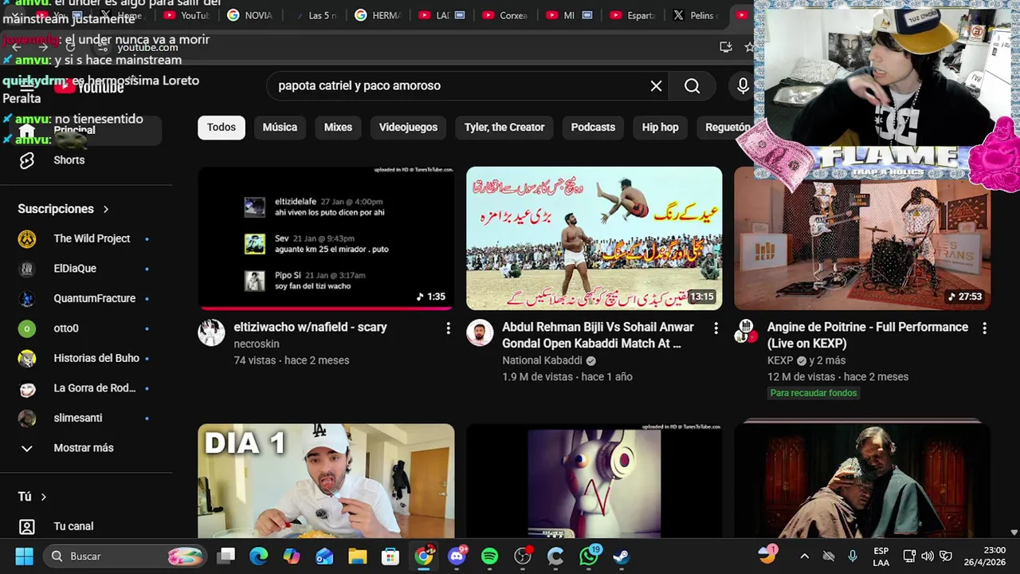Open options menu for Abdul Rehman Bijli video
Image resolution: width=1020 pixels, height=574 pixels.
[x=716, y=328]
